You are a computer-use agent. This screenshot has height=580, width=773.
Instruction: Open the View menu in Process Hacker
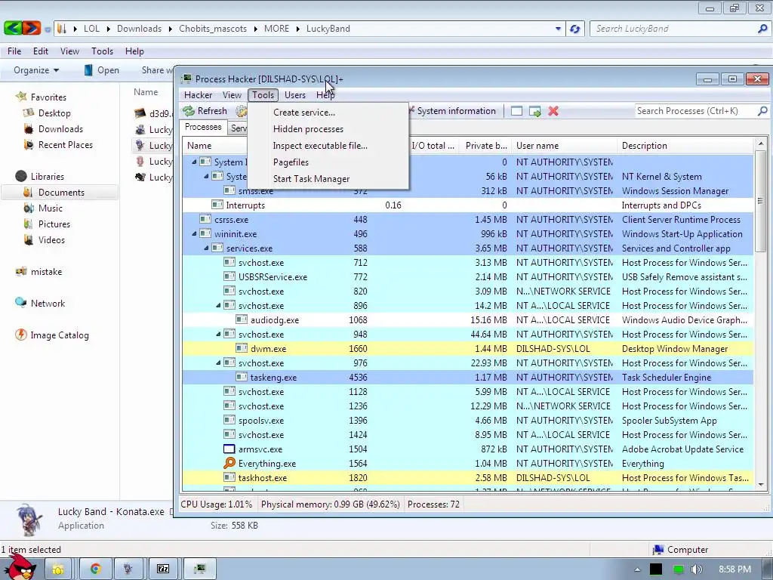pos(232,95)
